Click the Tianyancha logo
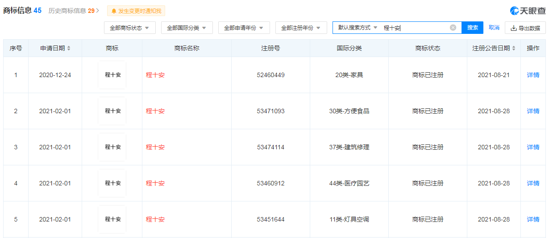Viewport: 549px width, 238px height. click(x=528, y=11)
